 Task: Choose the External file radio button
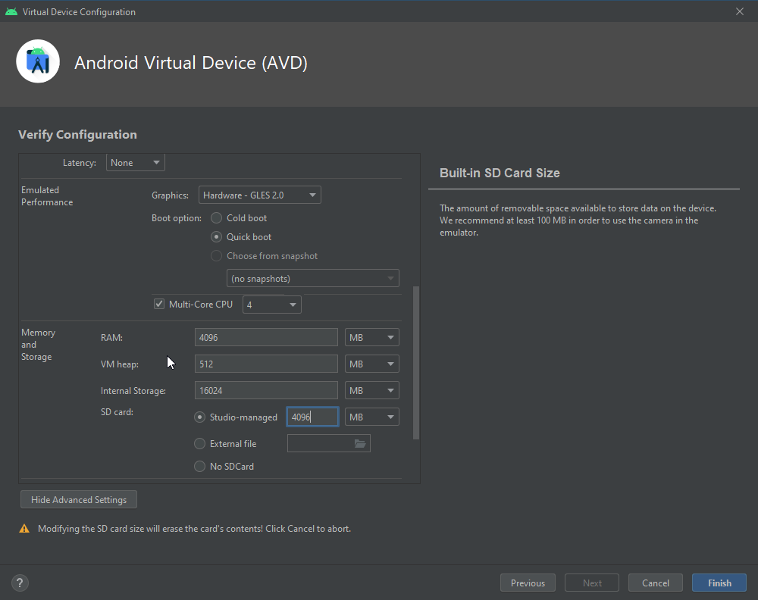click(200, 444)
